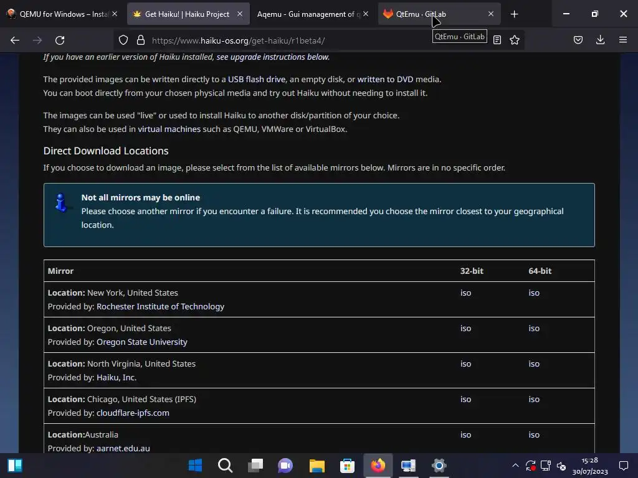Download 64-bit iso from Australia mirror
638x478 pixels.
534,434
